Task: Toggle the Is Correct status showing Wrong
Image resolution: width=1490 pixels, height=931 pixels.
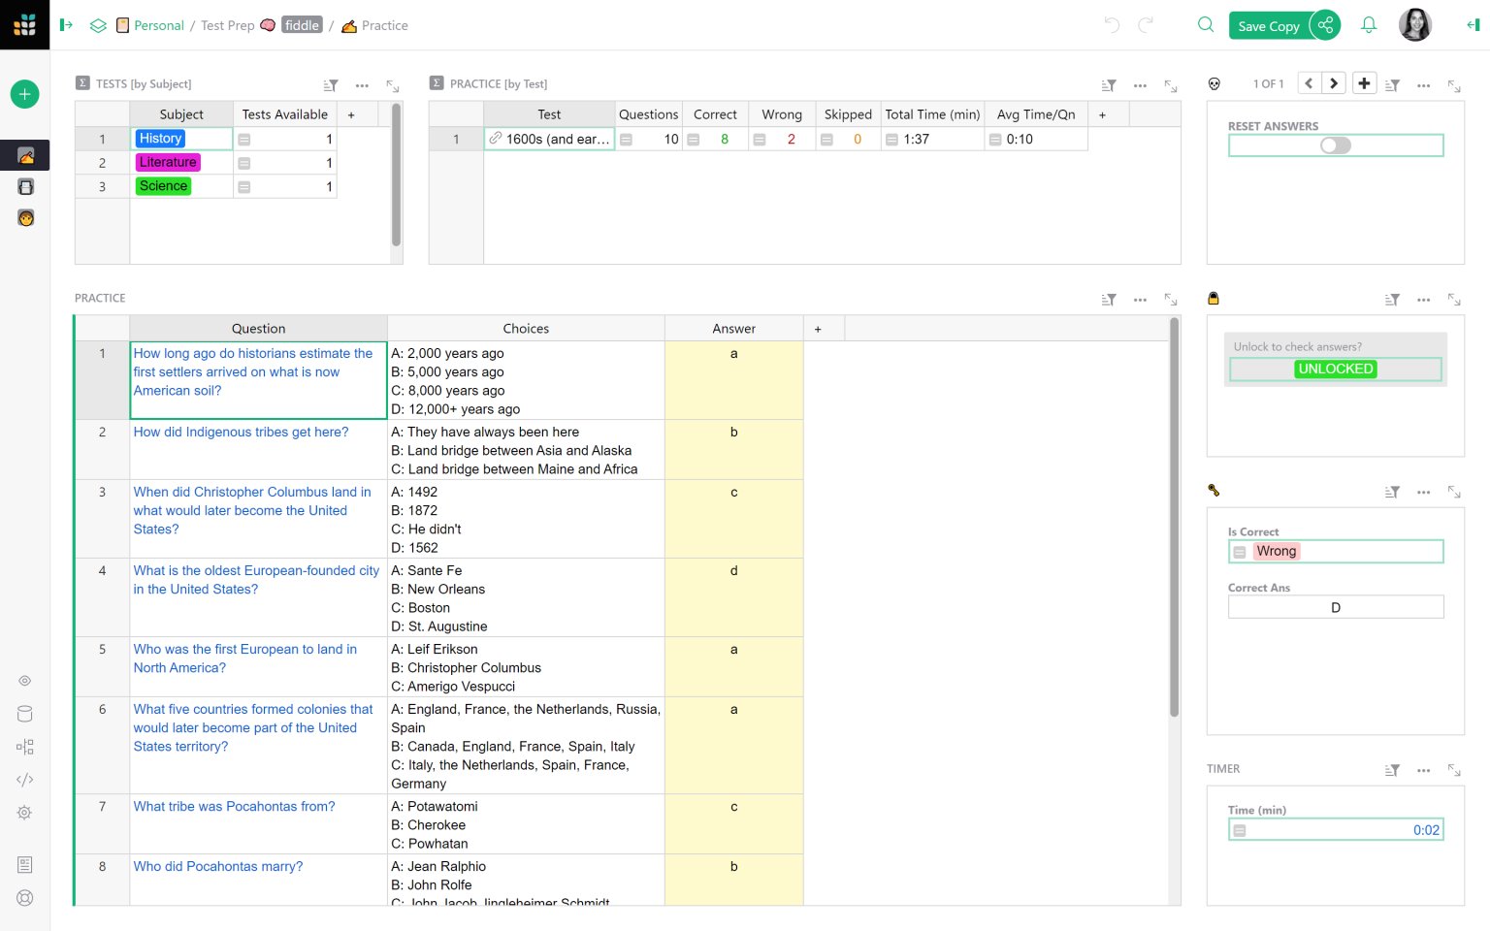Action: click(x=1276, y=551)
